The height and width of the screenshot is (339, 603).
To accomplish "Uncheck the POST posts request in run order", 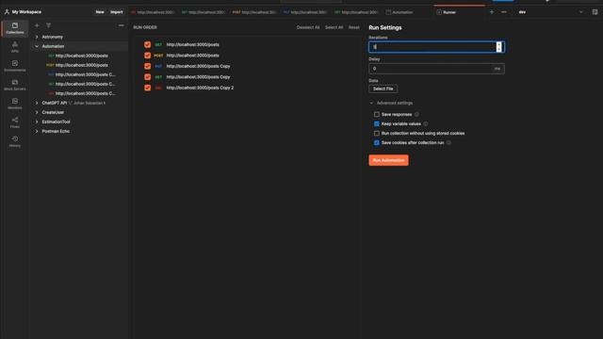I will [x=147, y=56].
